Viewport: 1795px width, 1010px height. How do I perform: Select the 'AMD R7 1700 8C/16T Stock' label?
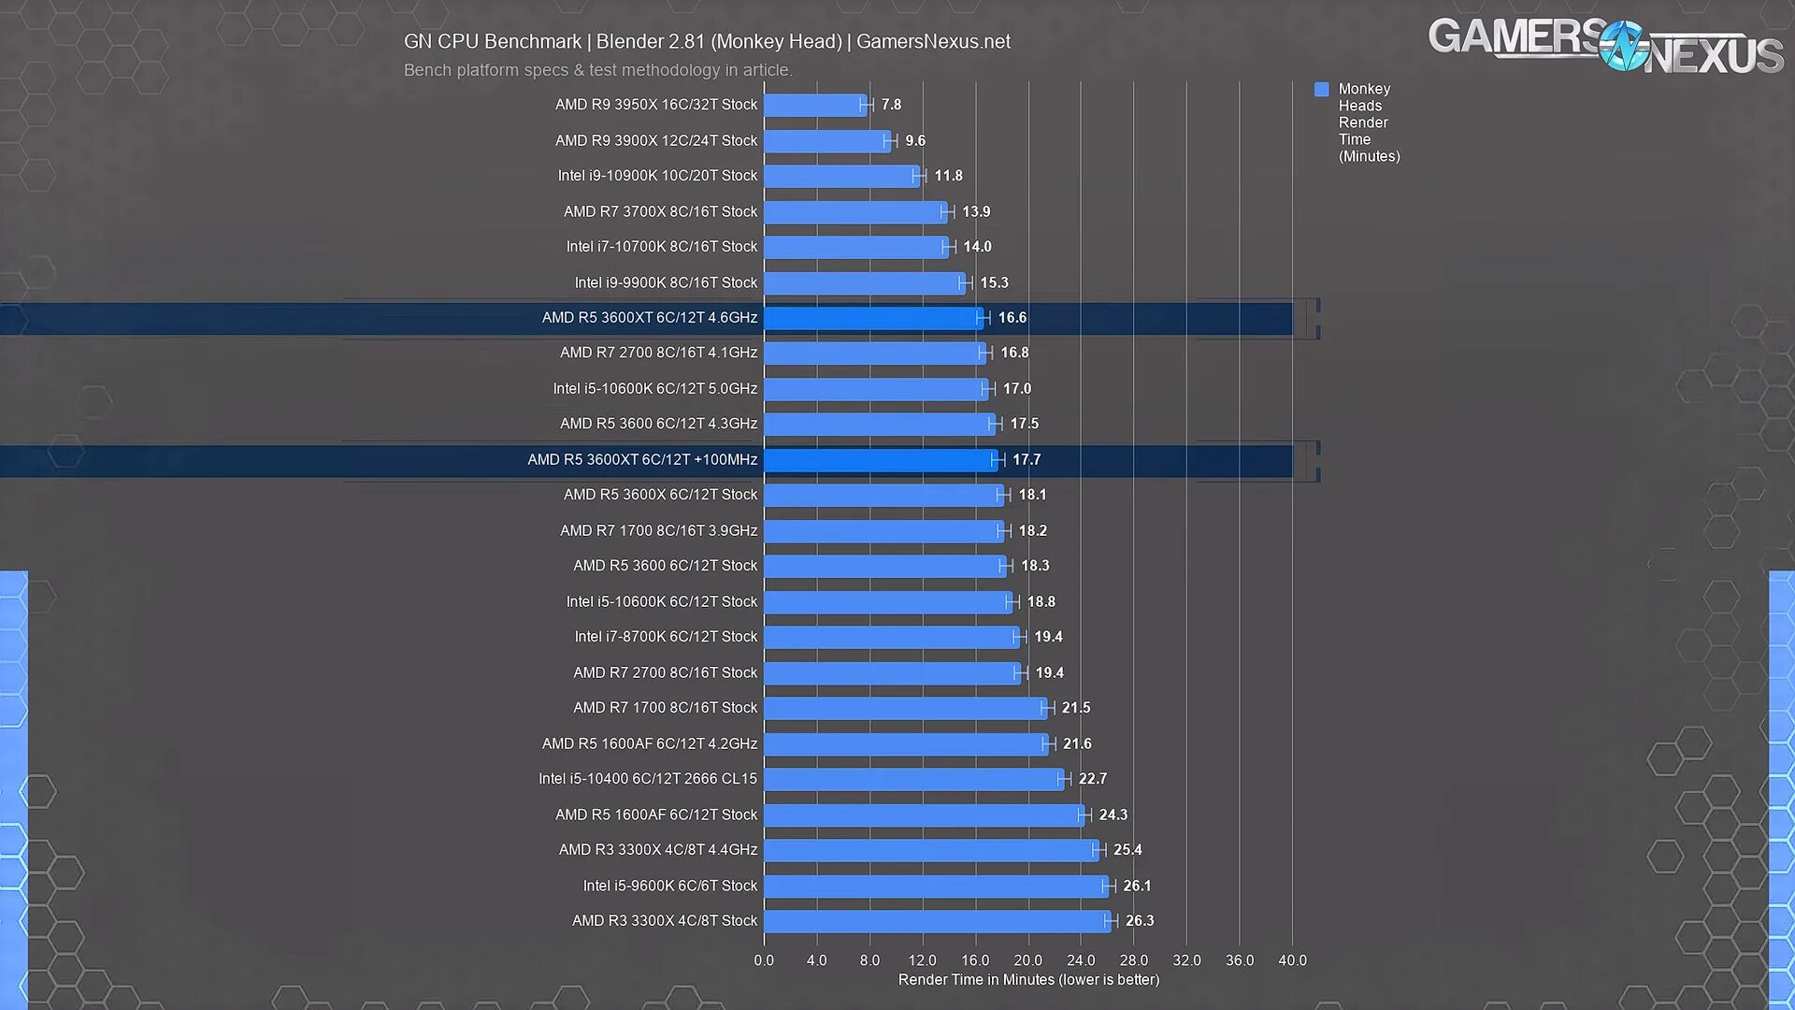click(x=666, y=708)
